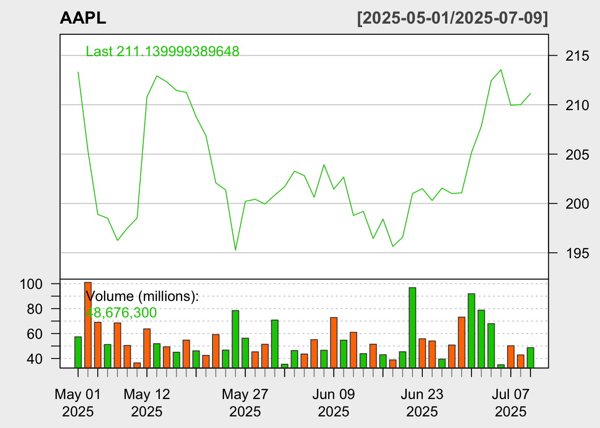The height and width of the screenshot is (428, 600).
Task: Click the Jul 07 2025 axis label
Action: tap(511, 403)
